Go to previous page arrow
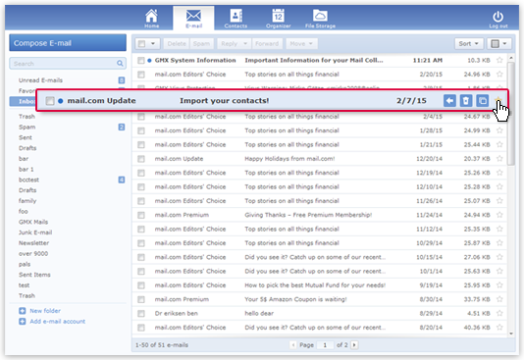524x360 pixels. [x=293, y=345]
